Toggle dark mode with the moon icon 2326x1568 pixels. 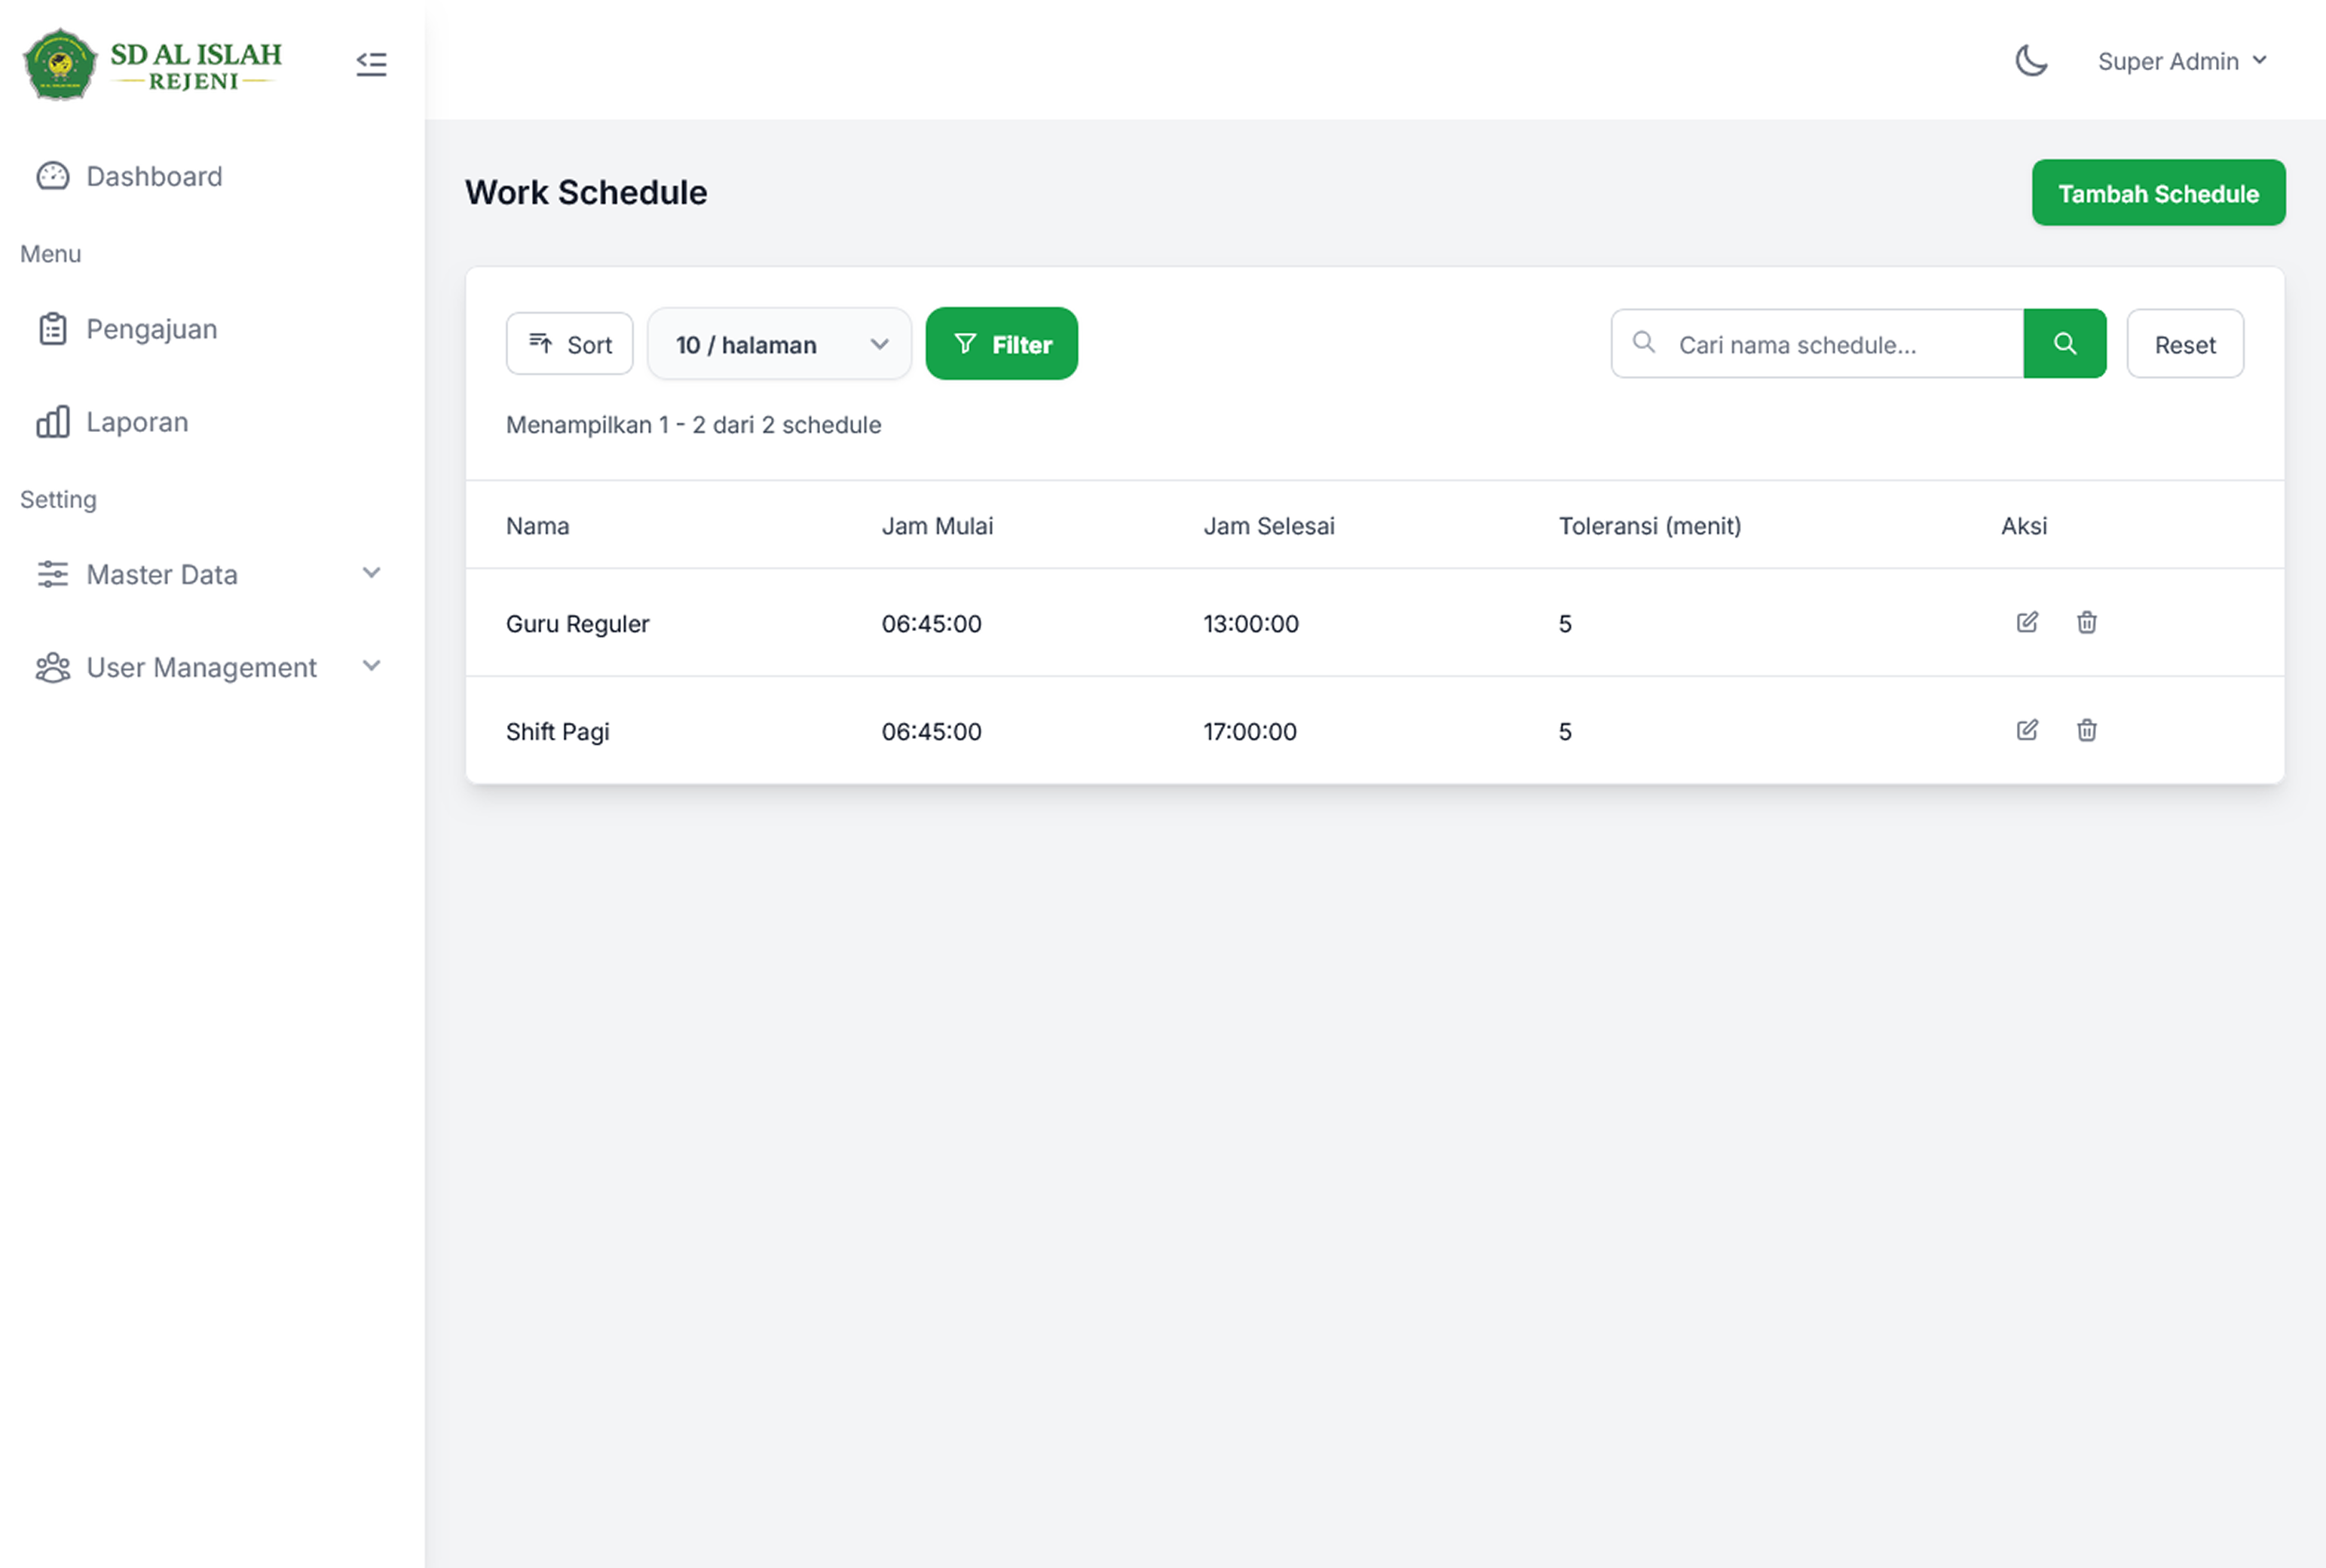coord(2030,61)
